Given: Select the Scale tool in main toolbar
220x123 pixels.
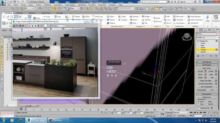Looking at the screenshot, I should click(64, 9).
